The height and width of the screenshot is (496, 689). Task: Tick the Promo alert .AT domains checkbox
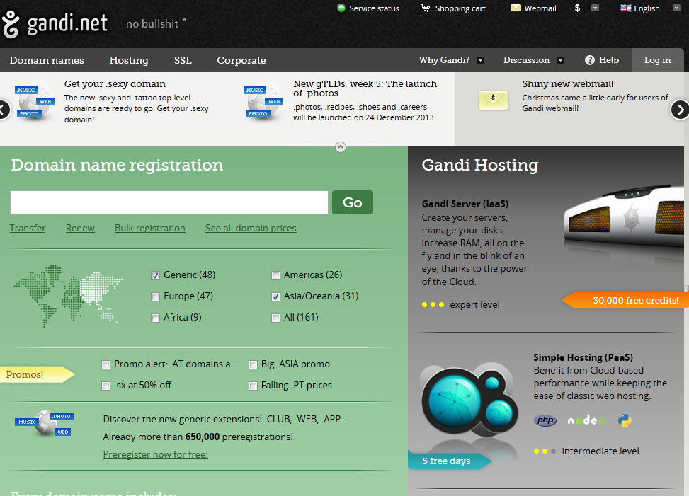tap(106, 364)
